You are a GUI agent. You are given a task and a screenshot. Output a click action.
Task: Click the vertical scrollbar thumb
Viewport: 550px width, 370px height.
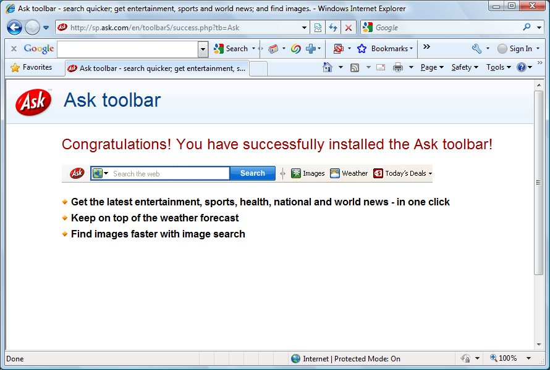539,183
